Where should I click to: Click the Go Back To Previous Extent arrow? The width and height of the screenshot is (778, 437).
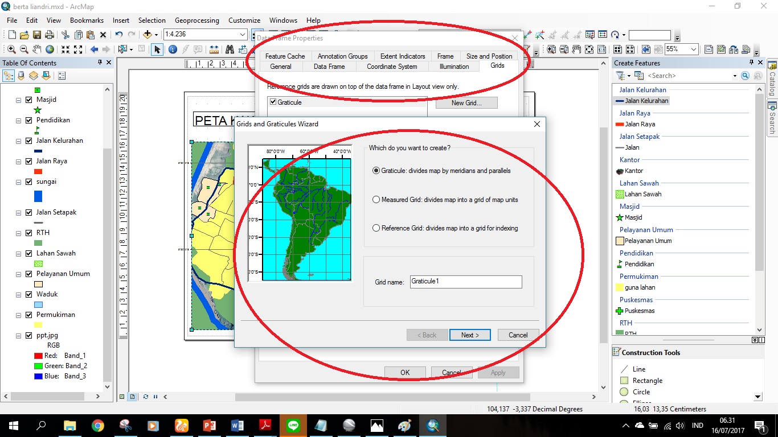(95, 50)
